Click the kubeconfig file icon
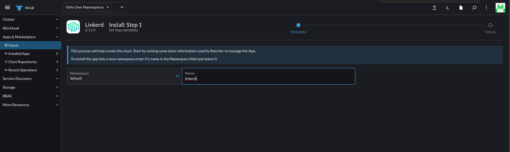The height and width of the screenshot is (152, 510). pos(461,8)
